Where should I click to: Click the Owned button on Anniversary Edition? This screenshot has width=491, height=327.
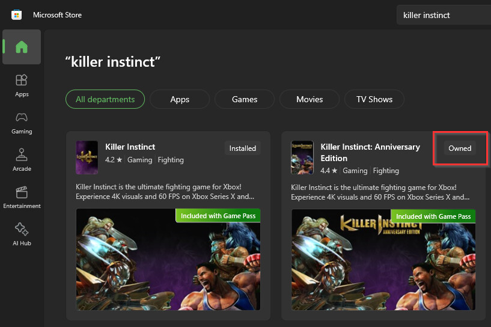(x=460, y=148)
